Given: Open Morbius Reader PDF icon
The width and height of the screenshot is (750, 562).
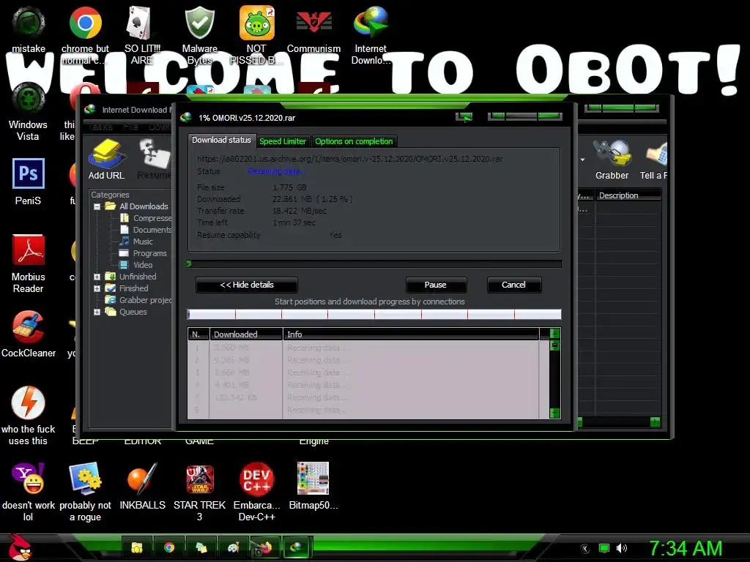Looking at the screenshot, I should (29, 263).
